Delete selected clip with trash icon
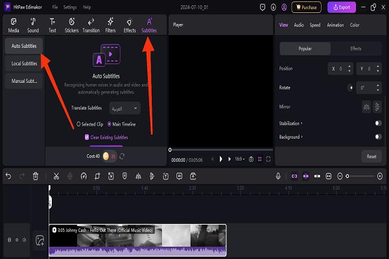 [36, 175]
